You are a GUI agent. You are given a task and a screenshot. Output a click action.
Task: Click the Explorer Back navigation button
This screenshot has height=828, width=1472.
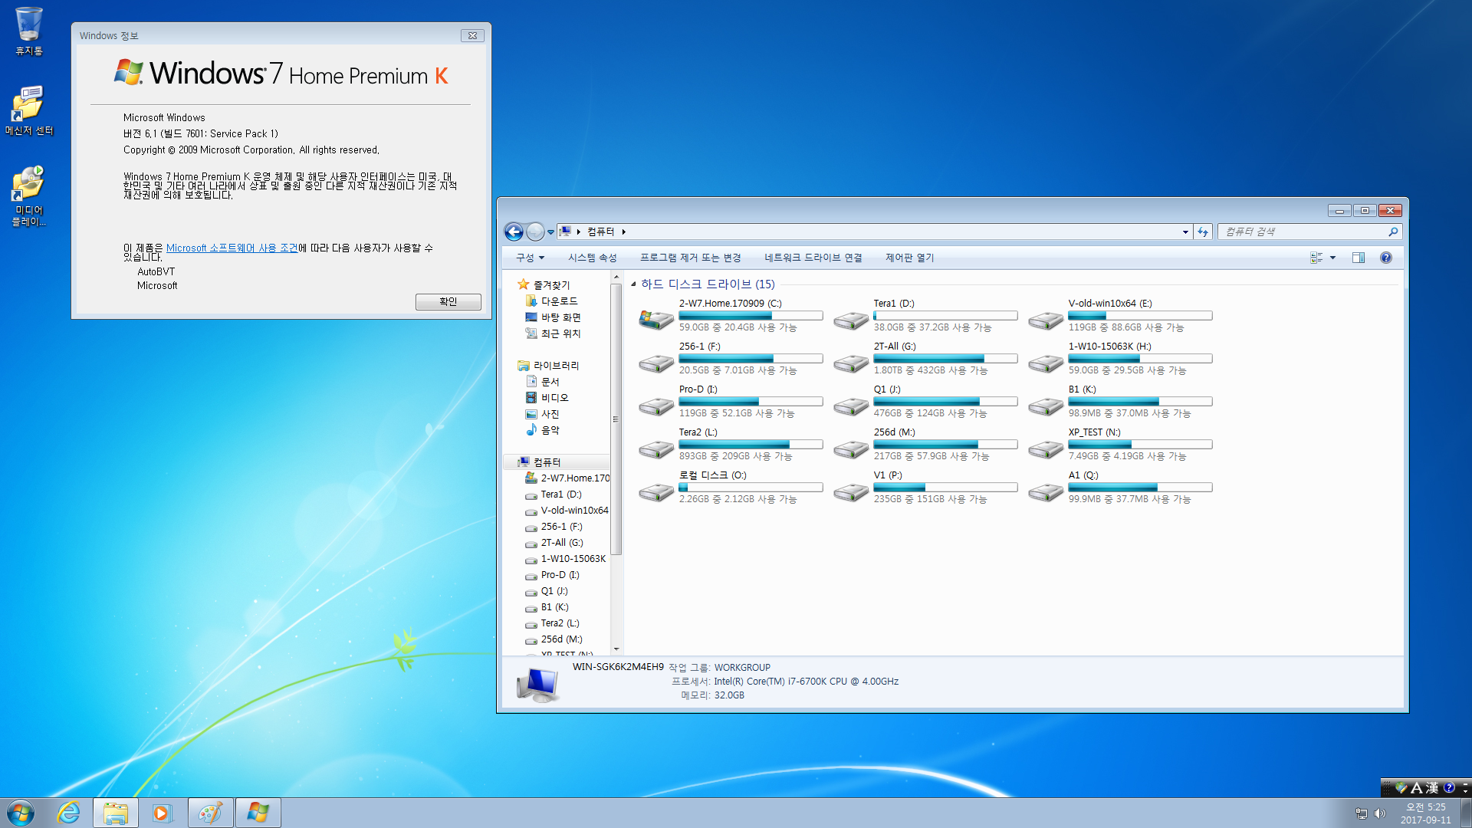point(514,232)
